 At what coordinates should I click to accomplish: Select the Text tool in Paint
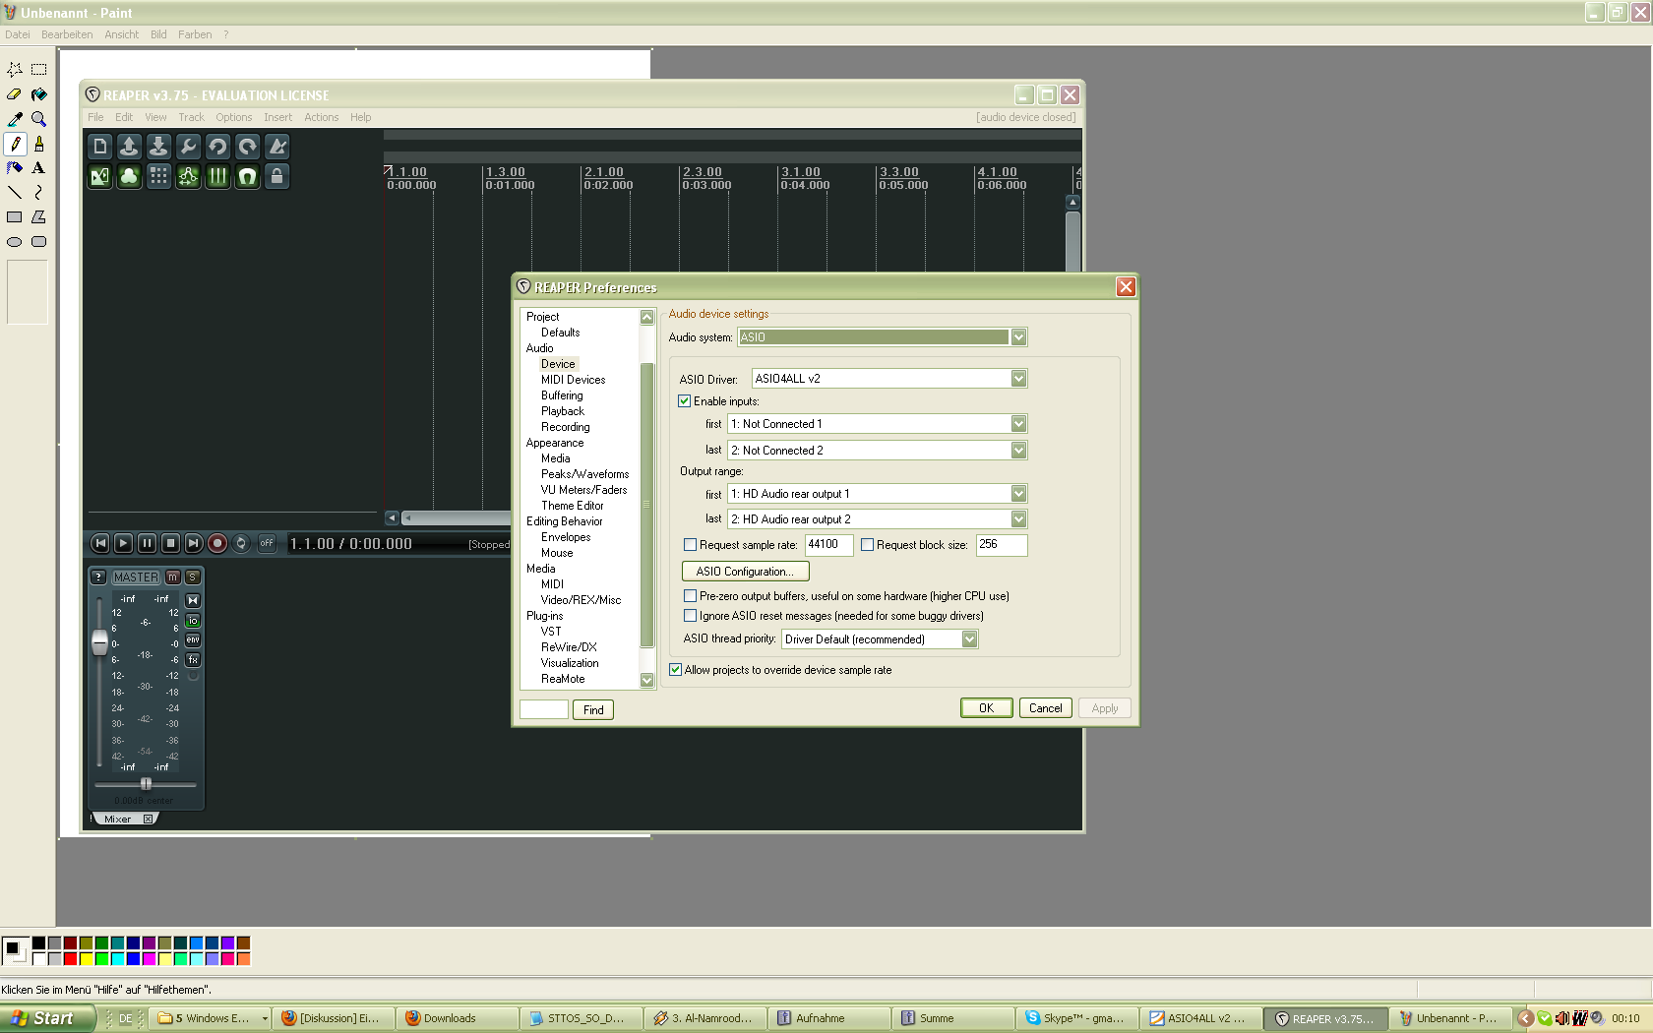[x=39, y=168]
